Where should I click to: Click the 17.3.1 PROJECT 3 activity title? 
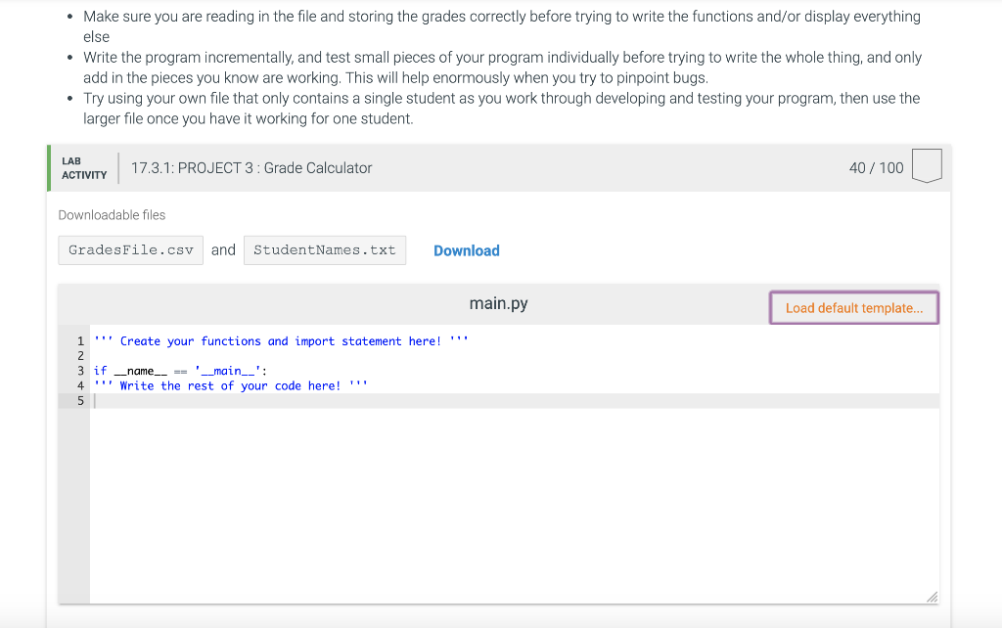pyautogui.click(x=250, y=167)
